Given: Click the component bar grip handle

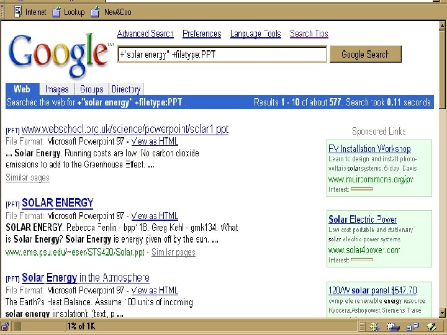Looking at the screenshot, I should pyautogui.click(x=362, y=327).
